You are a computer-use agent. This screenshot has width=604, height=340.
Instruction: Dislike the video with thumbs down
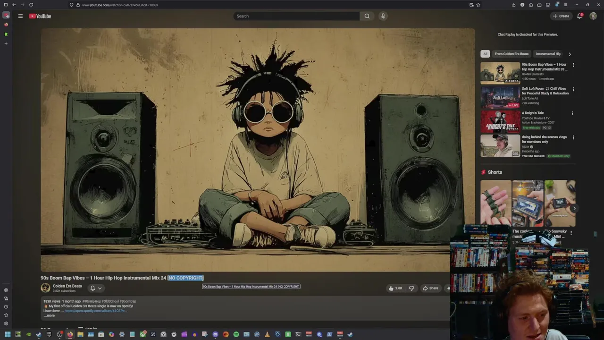(411, 288)
